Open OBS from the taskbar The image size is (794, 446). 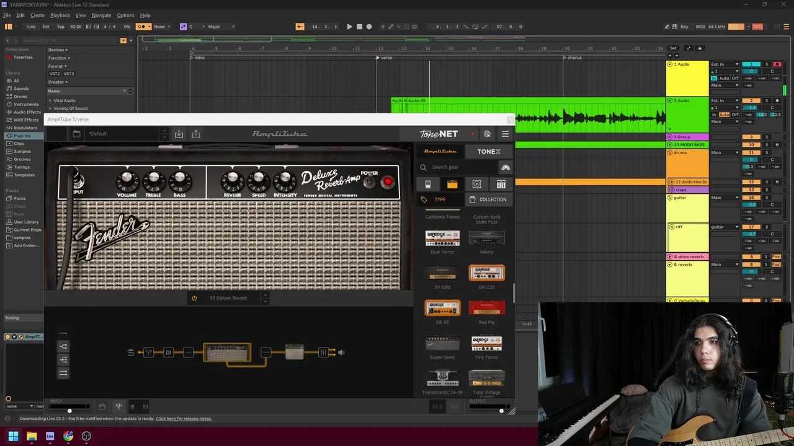click(x=86, y=436)
